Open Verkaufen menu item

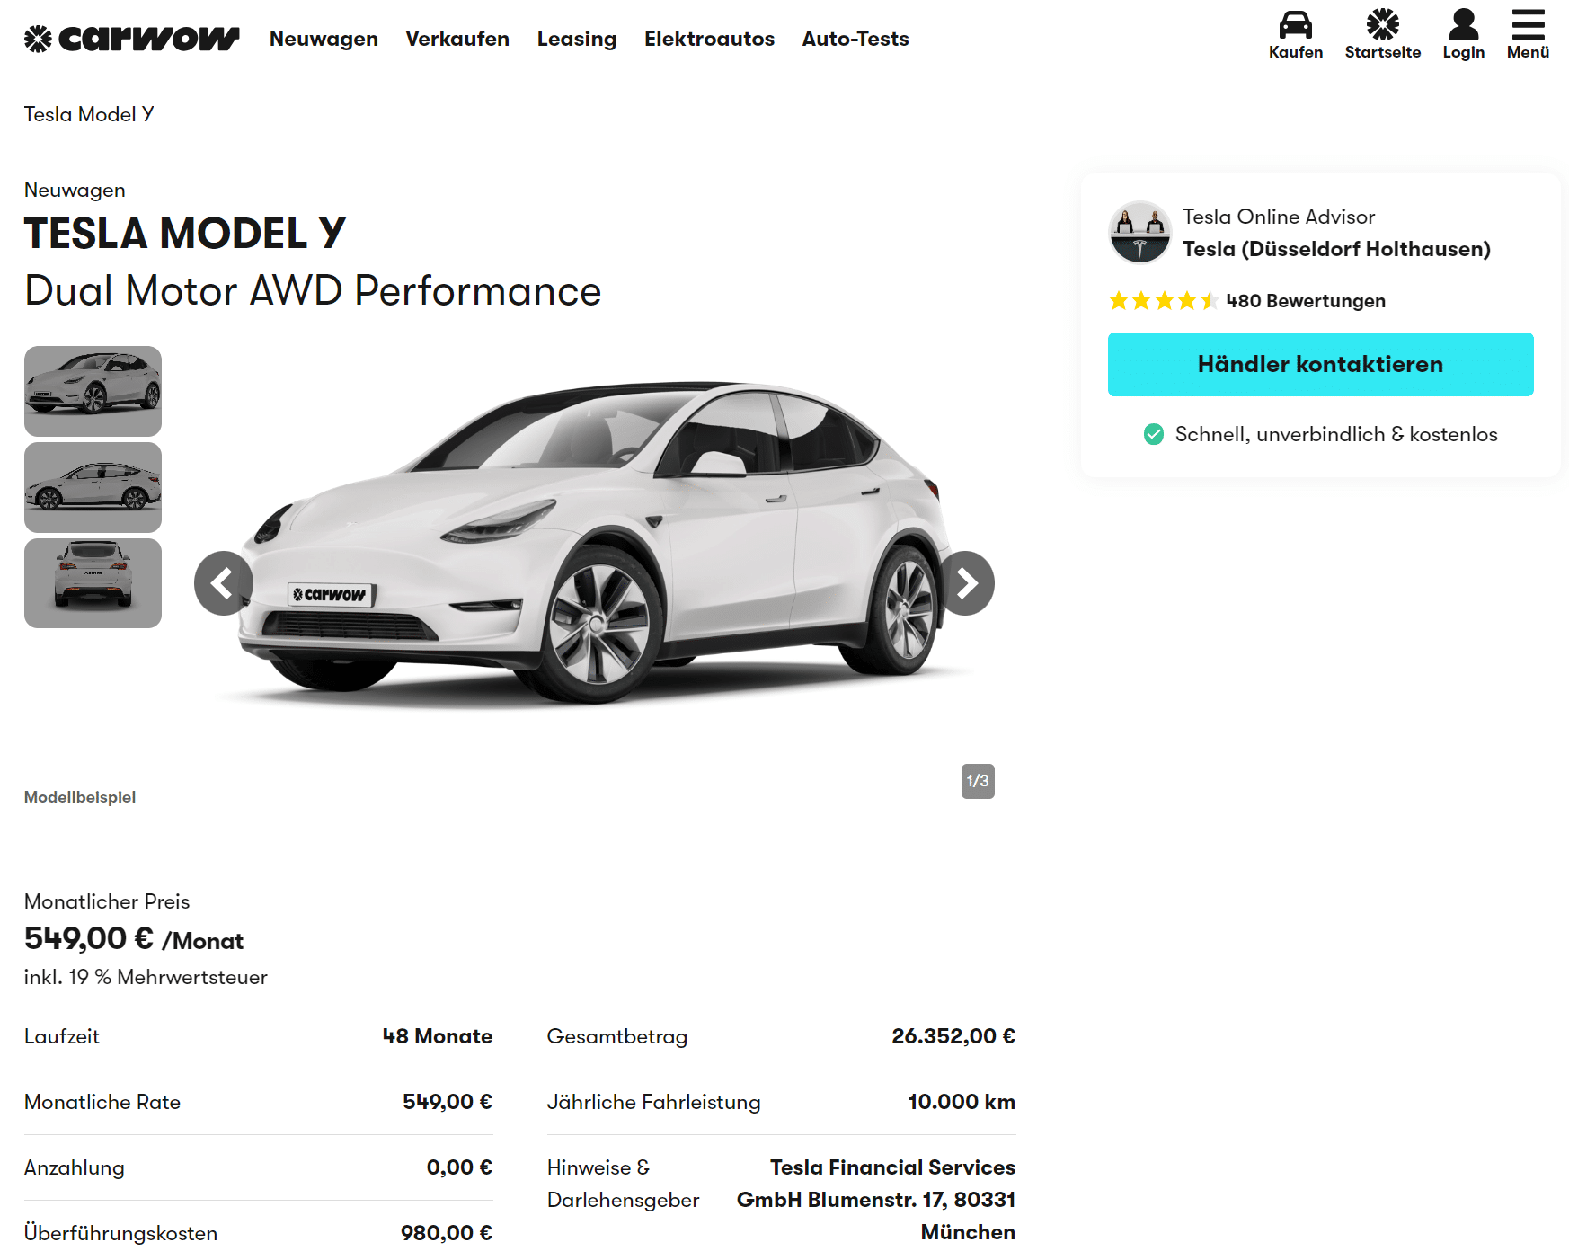tap(457, 39)
